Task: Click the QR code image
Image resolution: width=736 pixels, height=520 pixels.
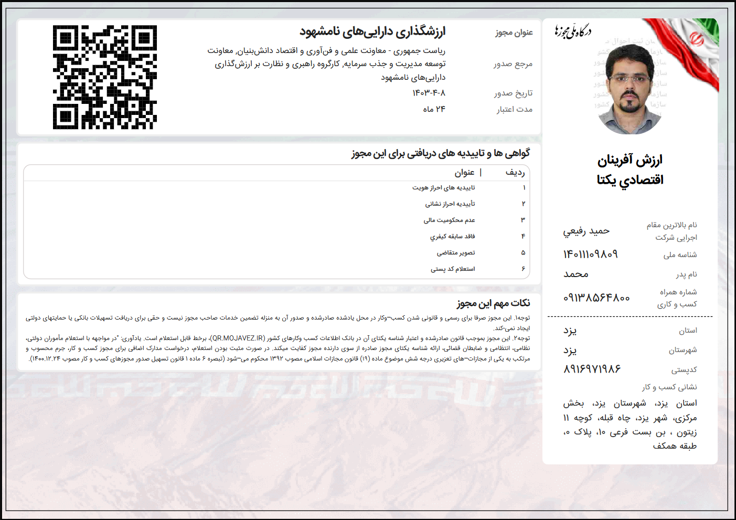Action: pos(104,77)
